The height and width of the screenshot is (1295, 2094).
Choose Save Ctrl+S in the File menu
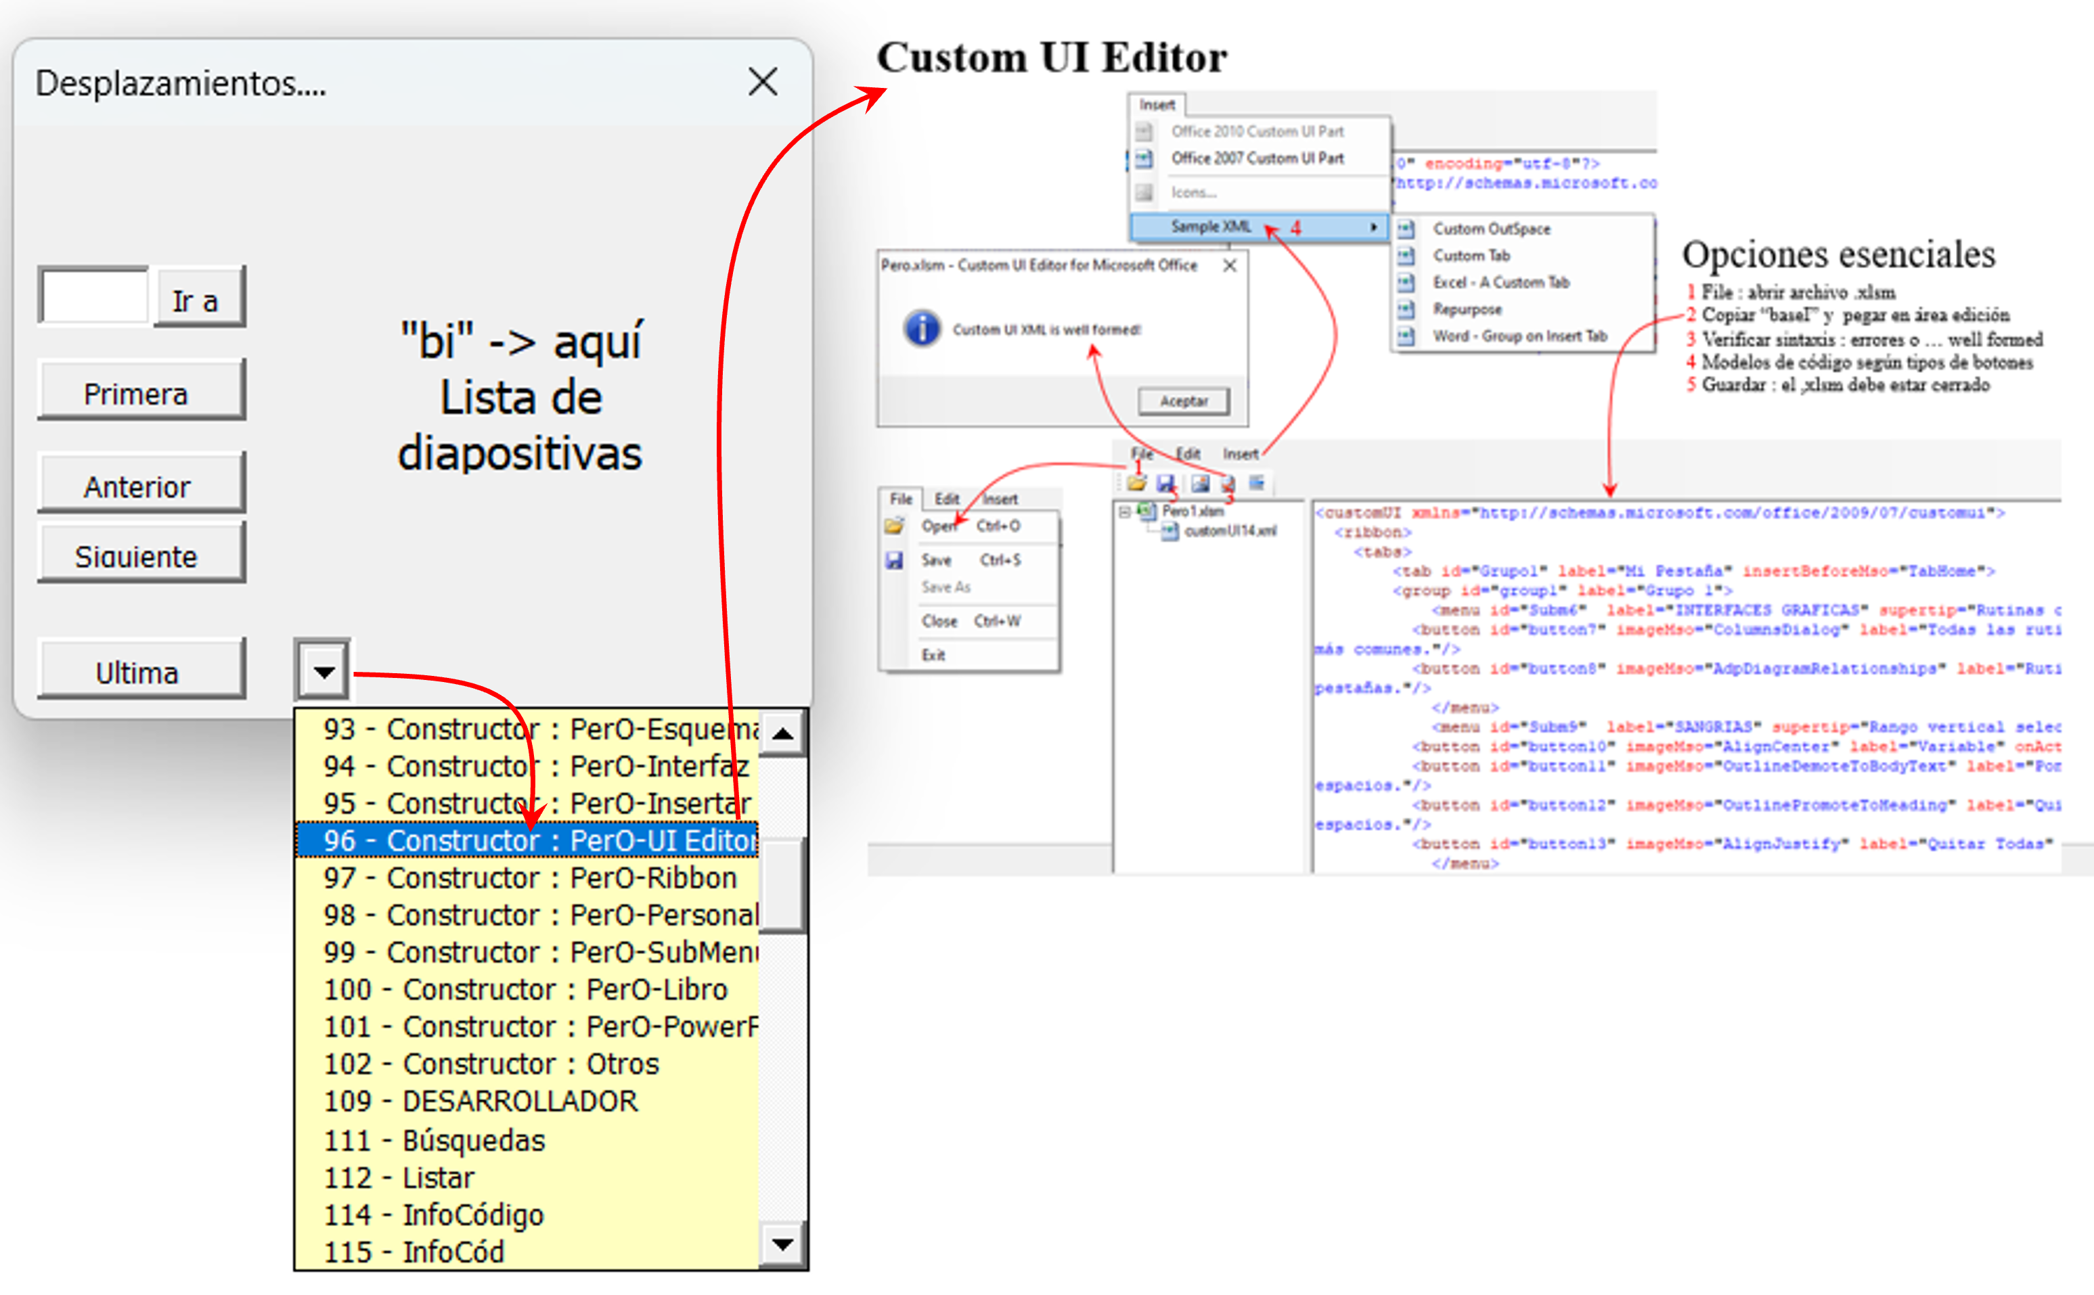(970, 560)
